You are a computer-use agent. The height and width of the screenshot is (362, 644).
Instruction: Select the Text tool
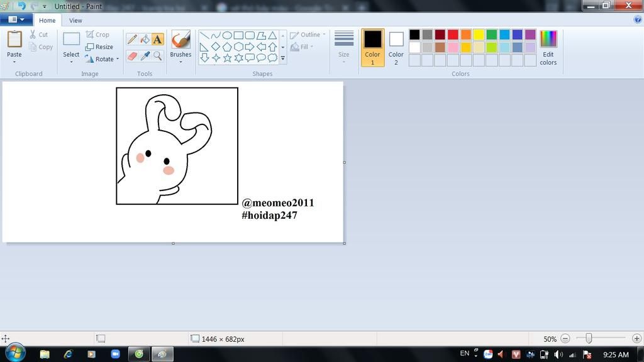[157, 40]
